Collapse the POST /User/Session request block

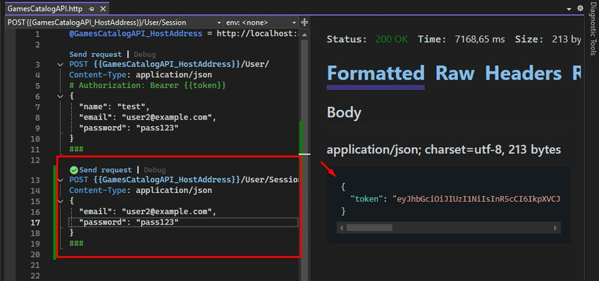tap(60, 180)
